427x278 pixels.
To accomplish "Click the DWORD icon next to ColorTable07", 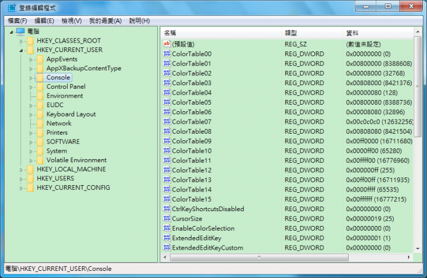I will (167, 121).
